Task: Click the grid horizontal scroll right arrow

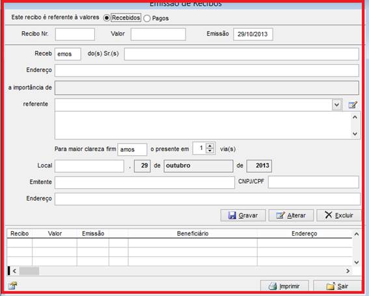Action: coord(348,271)
